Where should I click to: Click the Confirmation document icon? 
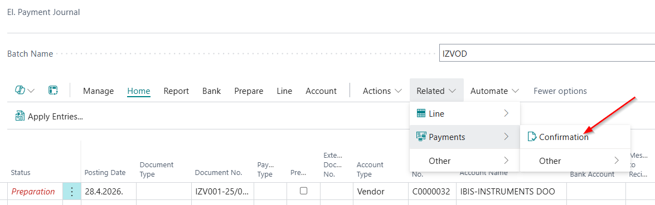pos(532,137)
